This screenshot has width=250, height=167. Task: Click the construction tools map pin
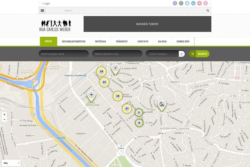(162, 106)
